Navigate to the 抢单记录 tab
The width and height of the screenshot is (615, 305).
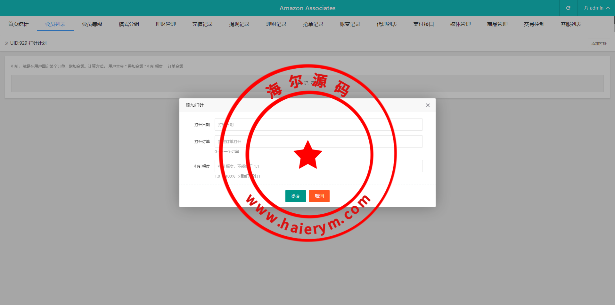click(x=313, y=24)
